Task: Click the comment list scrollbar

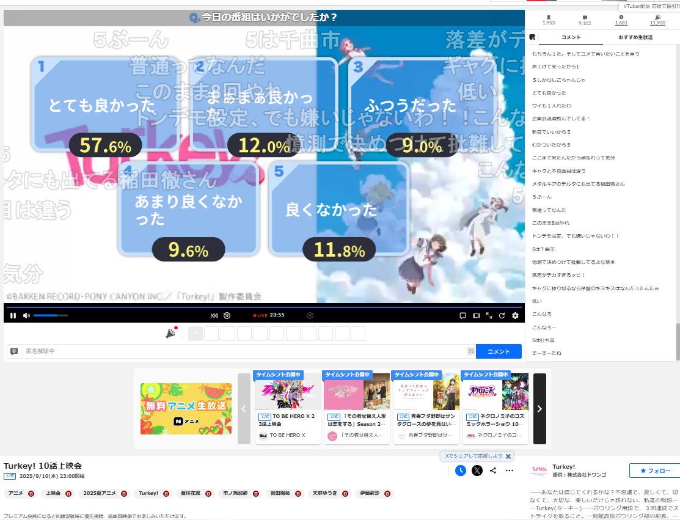Action: (x=678, y=342)
